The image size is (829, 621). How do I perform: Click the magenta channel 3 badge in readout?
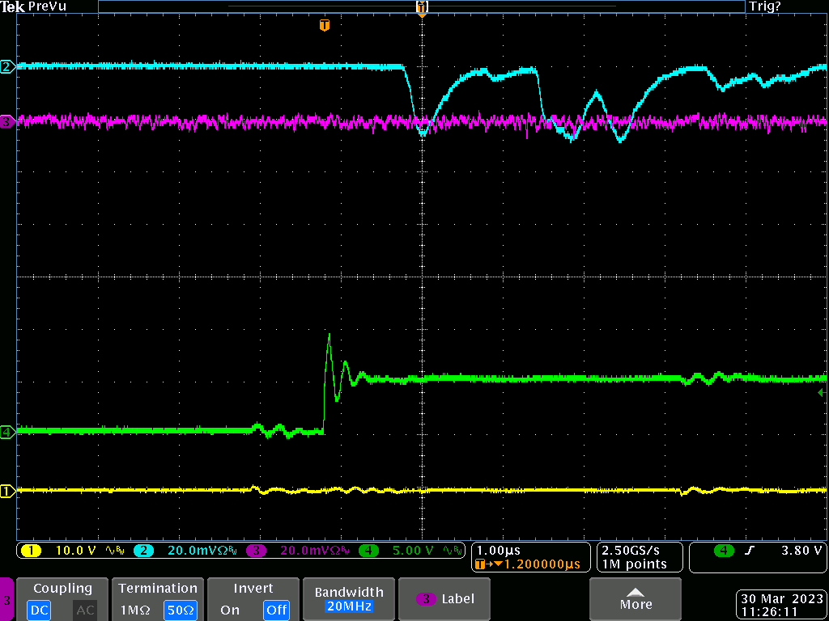[x=256, y=551]
